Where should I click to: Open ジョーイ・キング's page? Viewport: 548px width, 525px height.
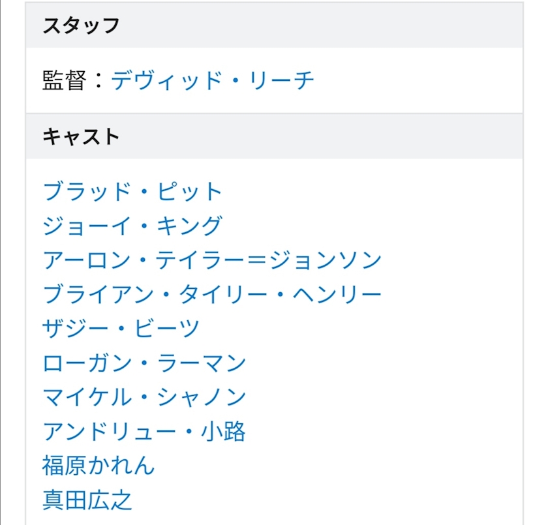point(132,226)
